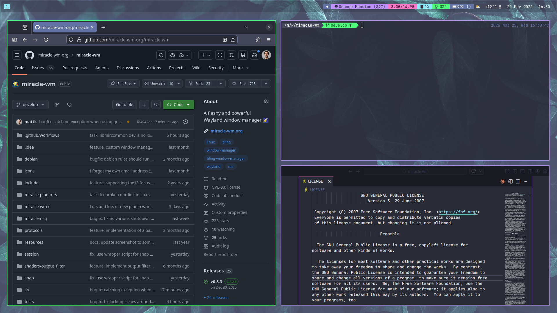Open Star lists dropdown arrow
The image size is (557, 313).
(266, 83)
